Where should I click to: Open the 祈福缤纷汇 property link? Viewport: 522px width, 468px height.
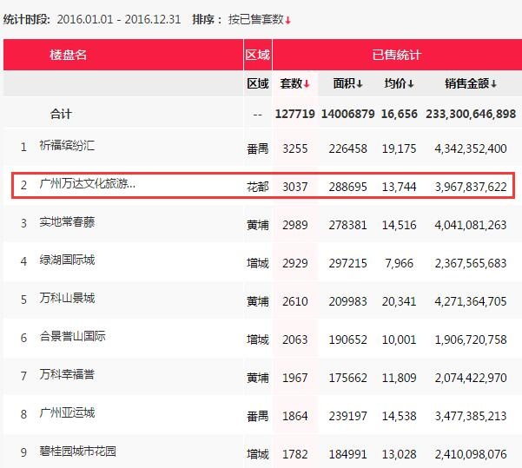[x=67, y=146]
